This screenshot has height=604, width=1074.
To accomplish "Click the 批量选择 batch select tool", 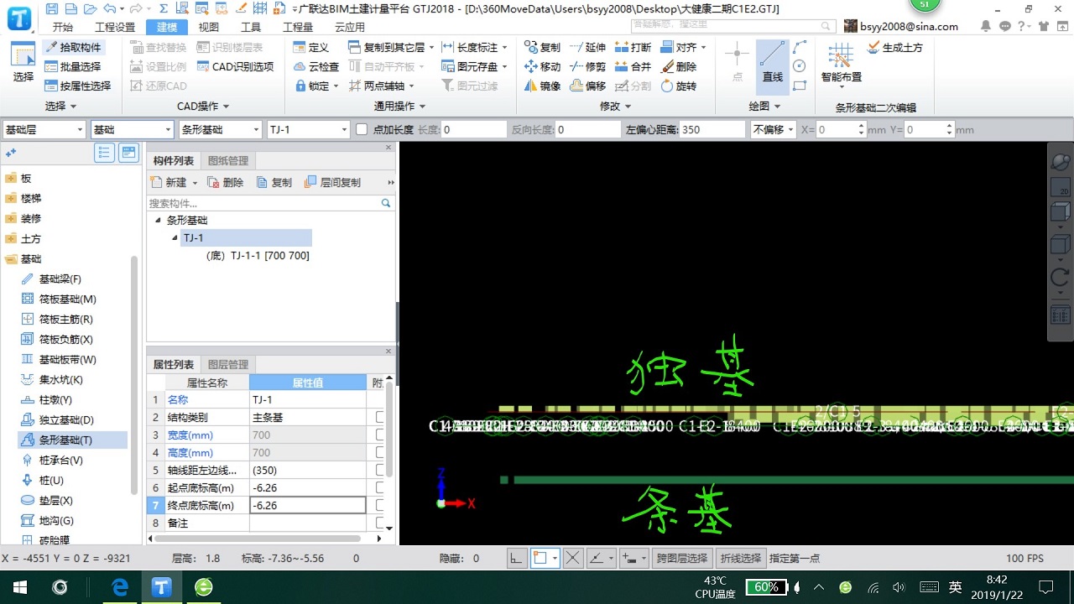I will [x=74, y=66].
